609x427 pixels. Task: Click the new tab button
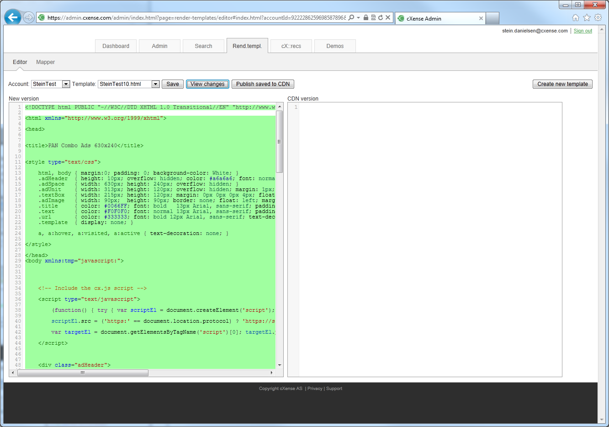[x=492, y=18]
